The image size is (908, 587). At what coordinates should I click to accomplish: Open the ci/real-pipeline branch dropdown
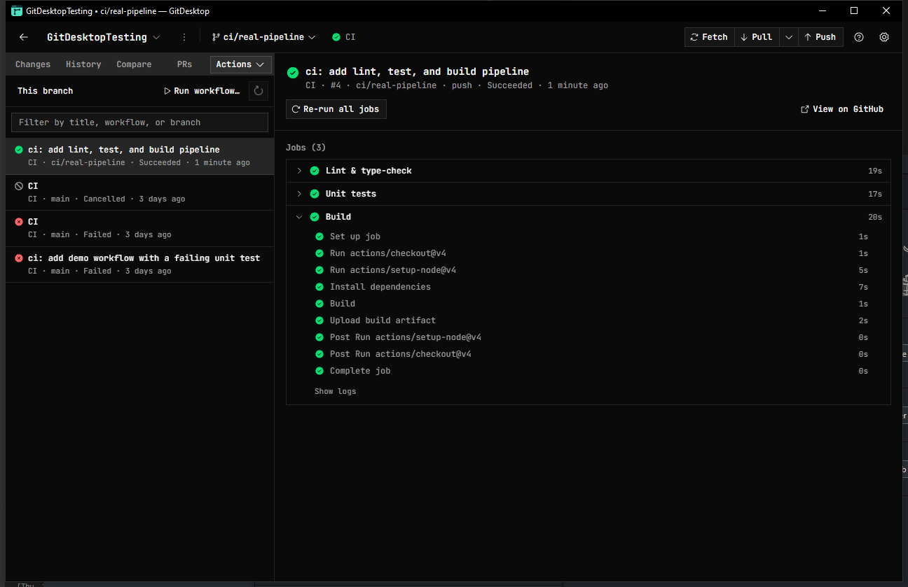[x=264, y=37]
